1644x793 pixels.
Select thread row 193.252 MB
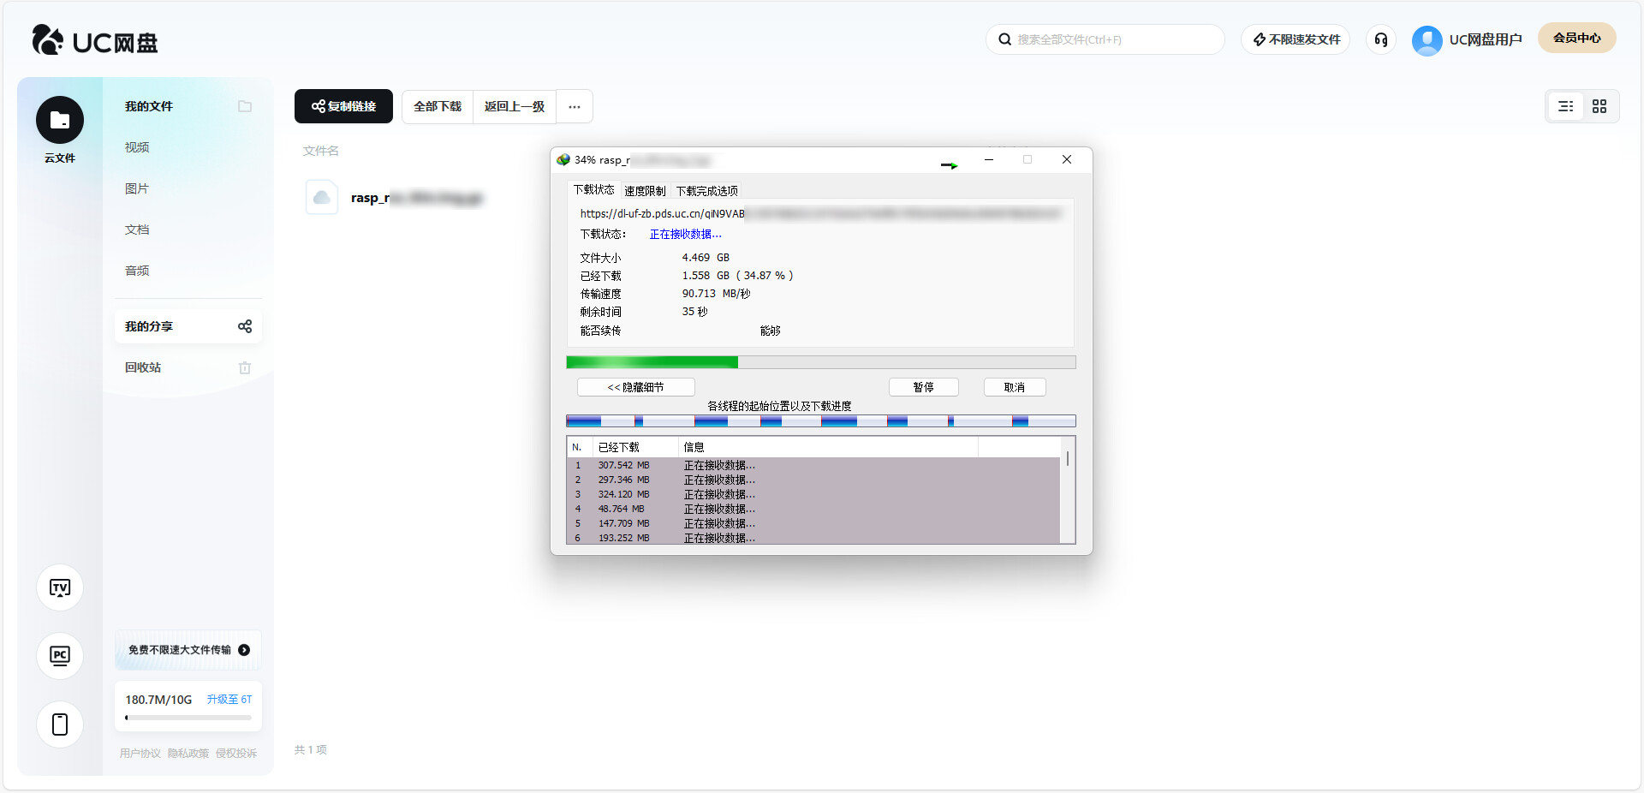click(813, 538)
